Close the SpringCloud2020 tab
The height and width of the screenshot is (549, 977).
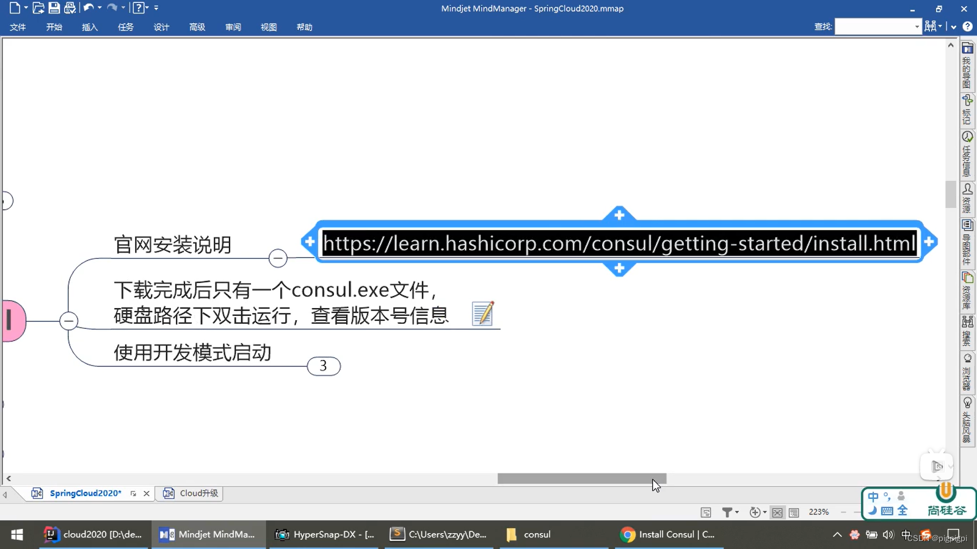pyautogui.click(x=147, y=493)
